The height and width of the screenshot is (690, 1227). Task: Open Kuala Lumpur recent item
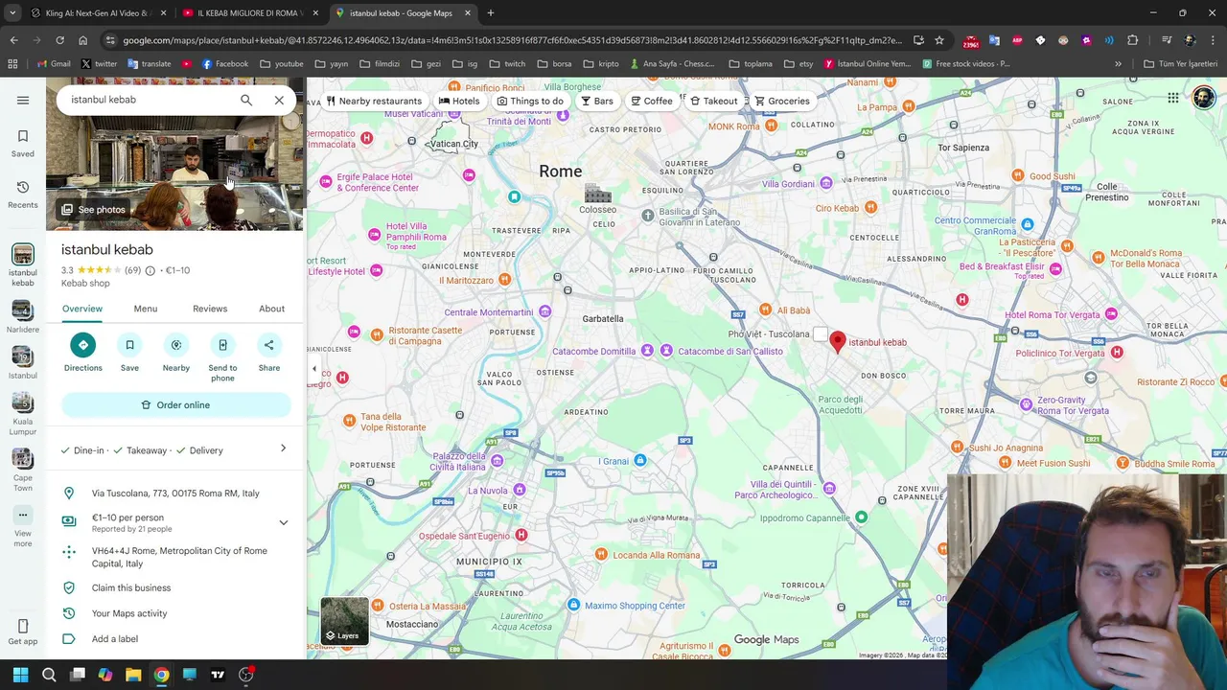pos(23,415)
